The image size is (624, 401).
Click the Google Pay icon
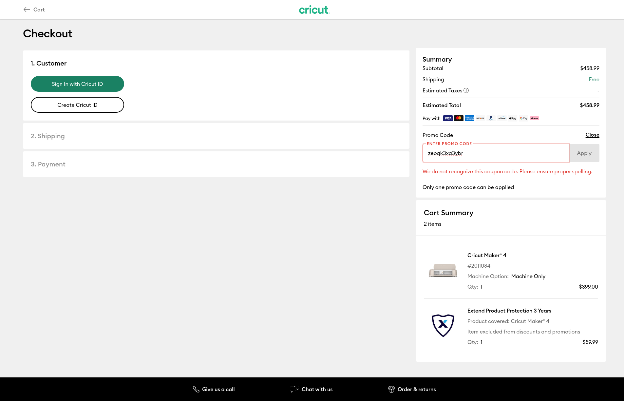(x=523, y=118)
